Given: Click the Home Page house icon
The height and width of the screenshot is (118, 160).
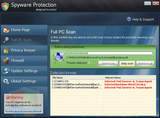Looking at the screenshot, I should pos(6,30).
